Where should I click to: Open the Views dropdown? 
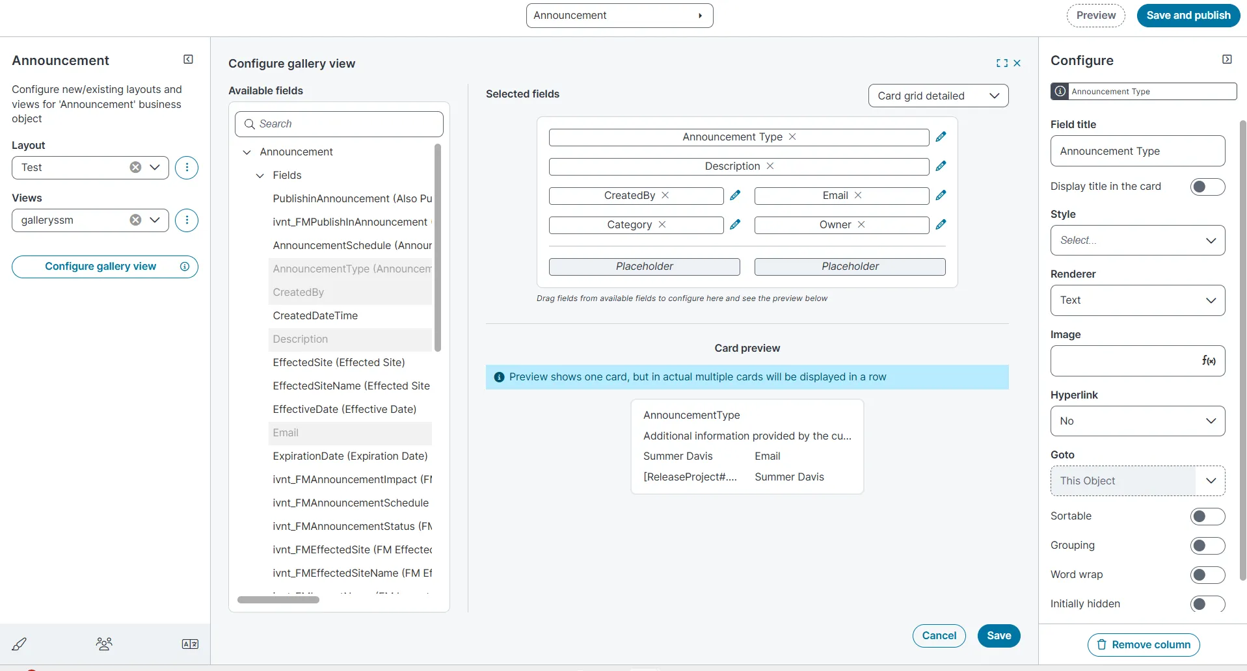coord(155,220)
